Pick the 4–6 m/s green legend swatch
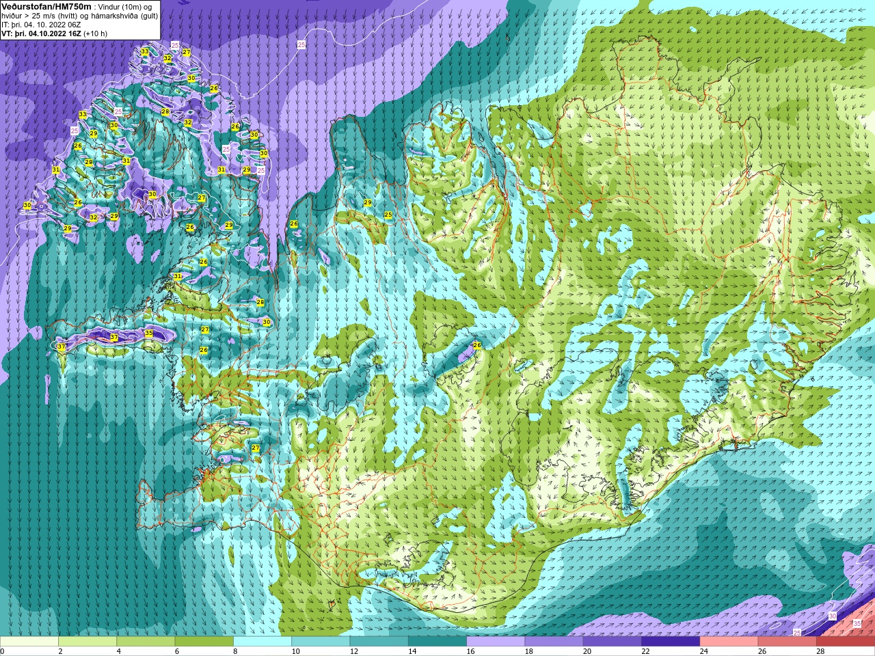Screen dimensions: 875x656 click(146, 642)
